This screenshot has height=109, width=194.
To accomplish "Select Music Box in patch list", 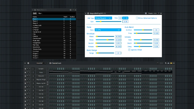I will tap(54, 41).
